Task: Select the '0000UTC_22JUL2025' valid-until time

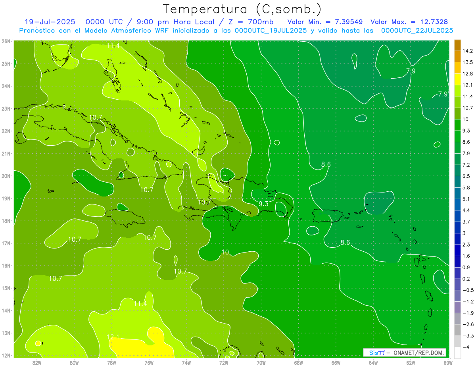Action: 417,31
